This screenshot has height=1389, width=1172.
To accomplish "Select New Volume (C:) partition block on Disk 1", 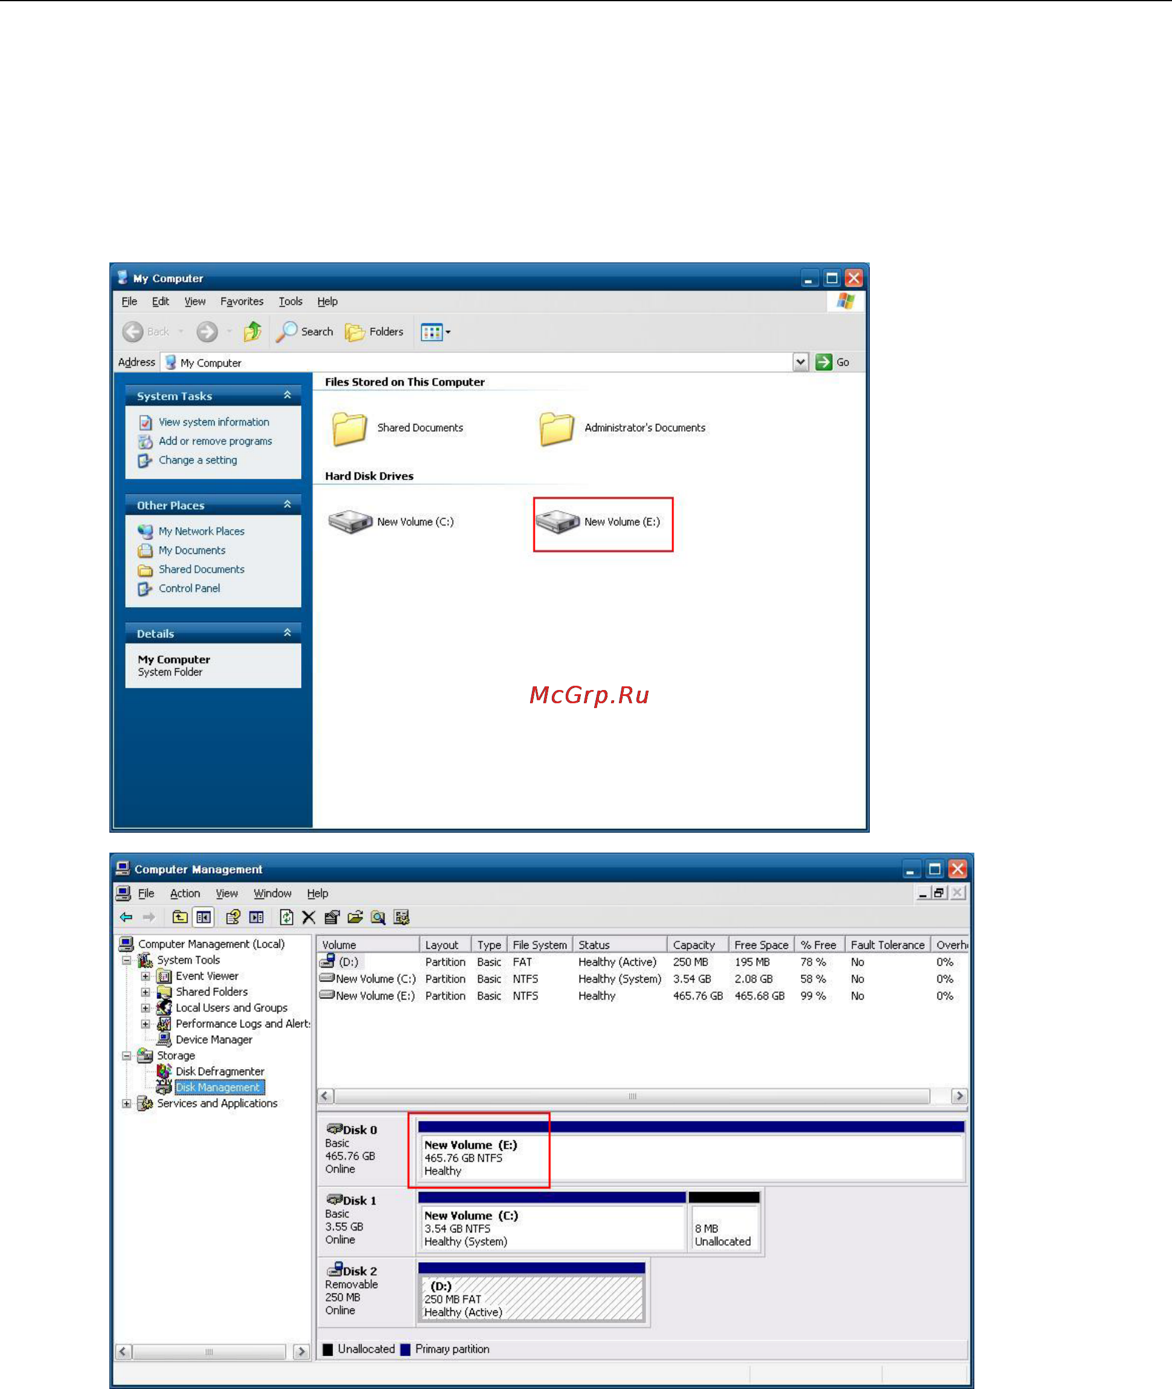I will point(552,1221).
